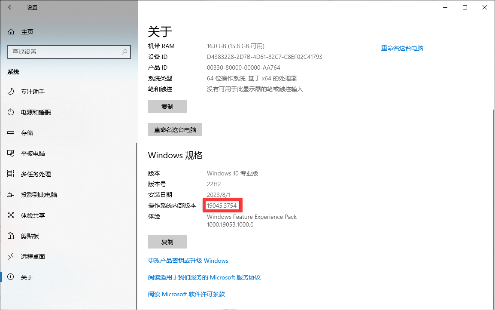Click 复制 under Windows 规格
This screenshot has width=495, height=310.
tap(167, 242)
